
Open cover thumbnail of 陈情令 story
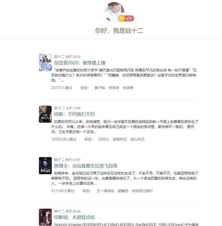45,166
